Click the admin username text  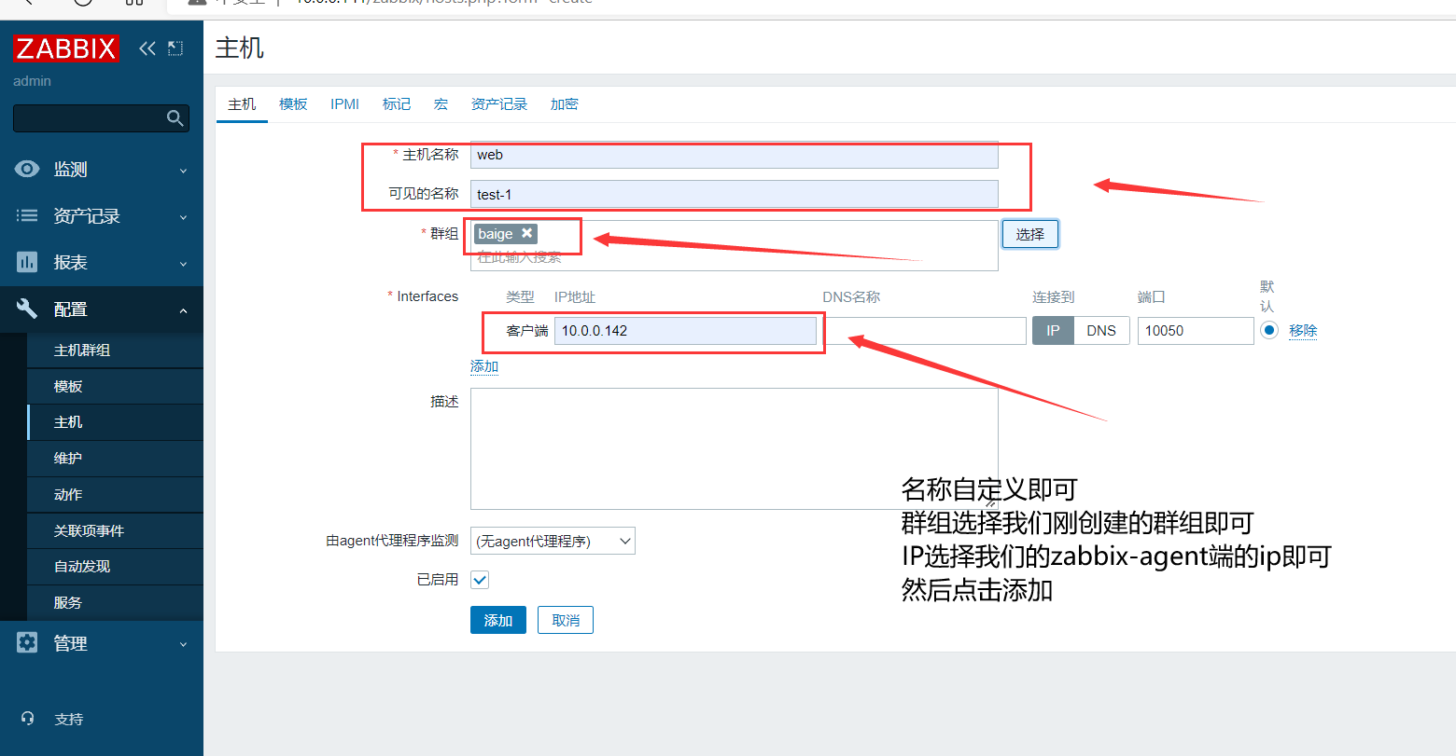coord(33,81)
